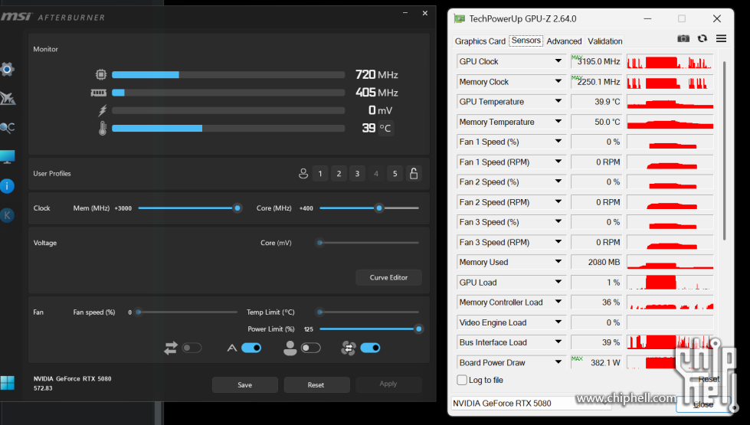Screen dimensions: 750x425
Task: Toggle the auto fan switch
Action: [251, 348]
